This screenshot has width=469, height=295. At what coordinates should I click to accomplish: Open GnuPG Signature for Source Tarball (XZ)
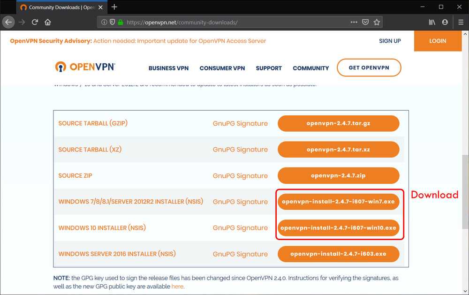240,150
